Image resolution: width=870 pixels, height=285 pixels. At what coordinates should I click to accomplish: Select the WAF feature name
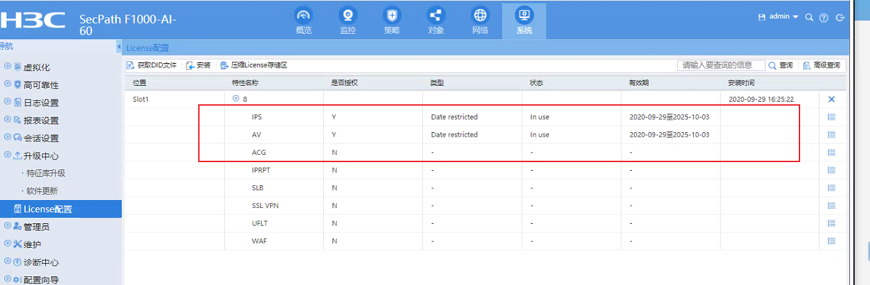[x=259, y=241]
